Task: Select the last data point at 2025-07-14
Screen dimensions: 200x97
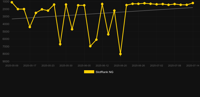Action: 193,3
